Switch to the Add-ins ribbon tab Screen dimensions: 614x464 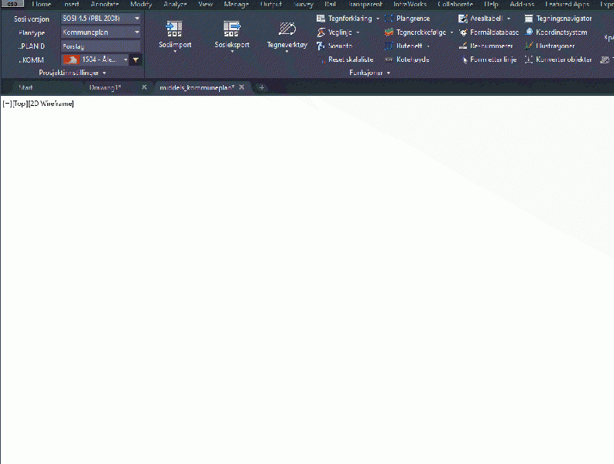(x=522, y=4)
